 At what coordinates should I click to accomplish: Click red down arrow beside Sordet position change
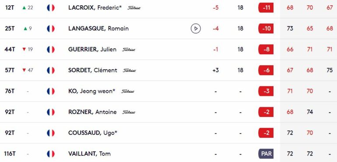pos(24,70)
